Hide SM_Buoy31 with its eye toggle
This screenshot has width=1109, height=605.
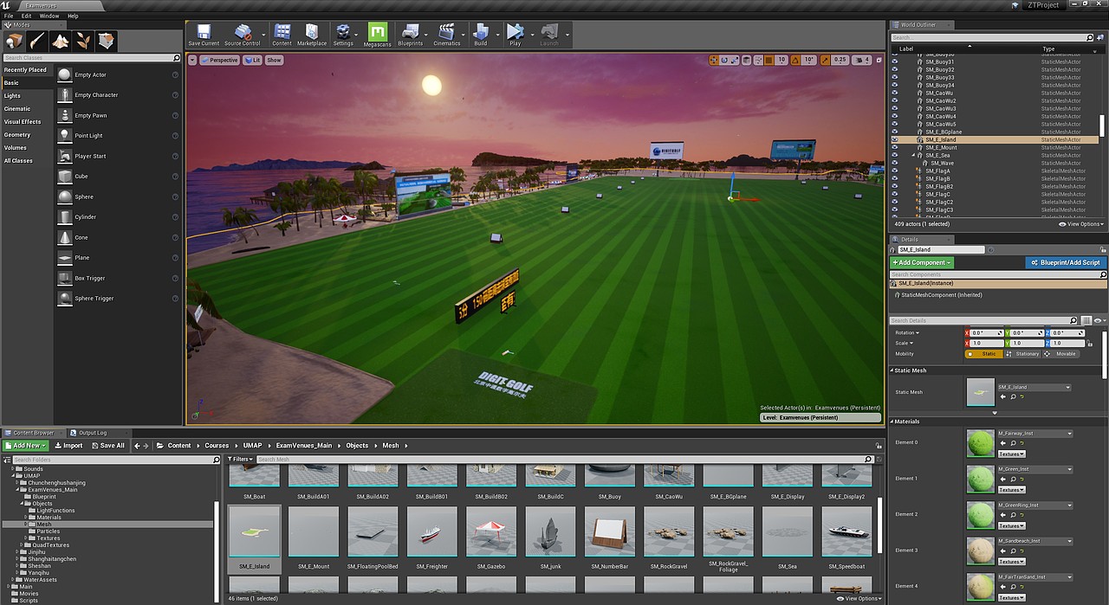(x=895, y=61)
